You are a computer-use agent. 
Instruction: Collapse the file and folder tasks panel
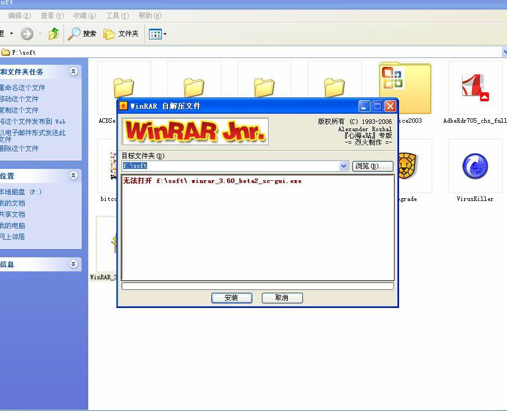tap(74, 72)
